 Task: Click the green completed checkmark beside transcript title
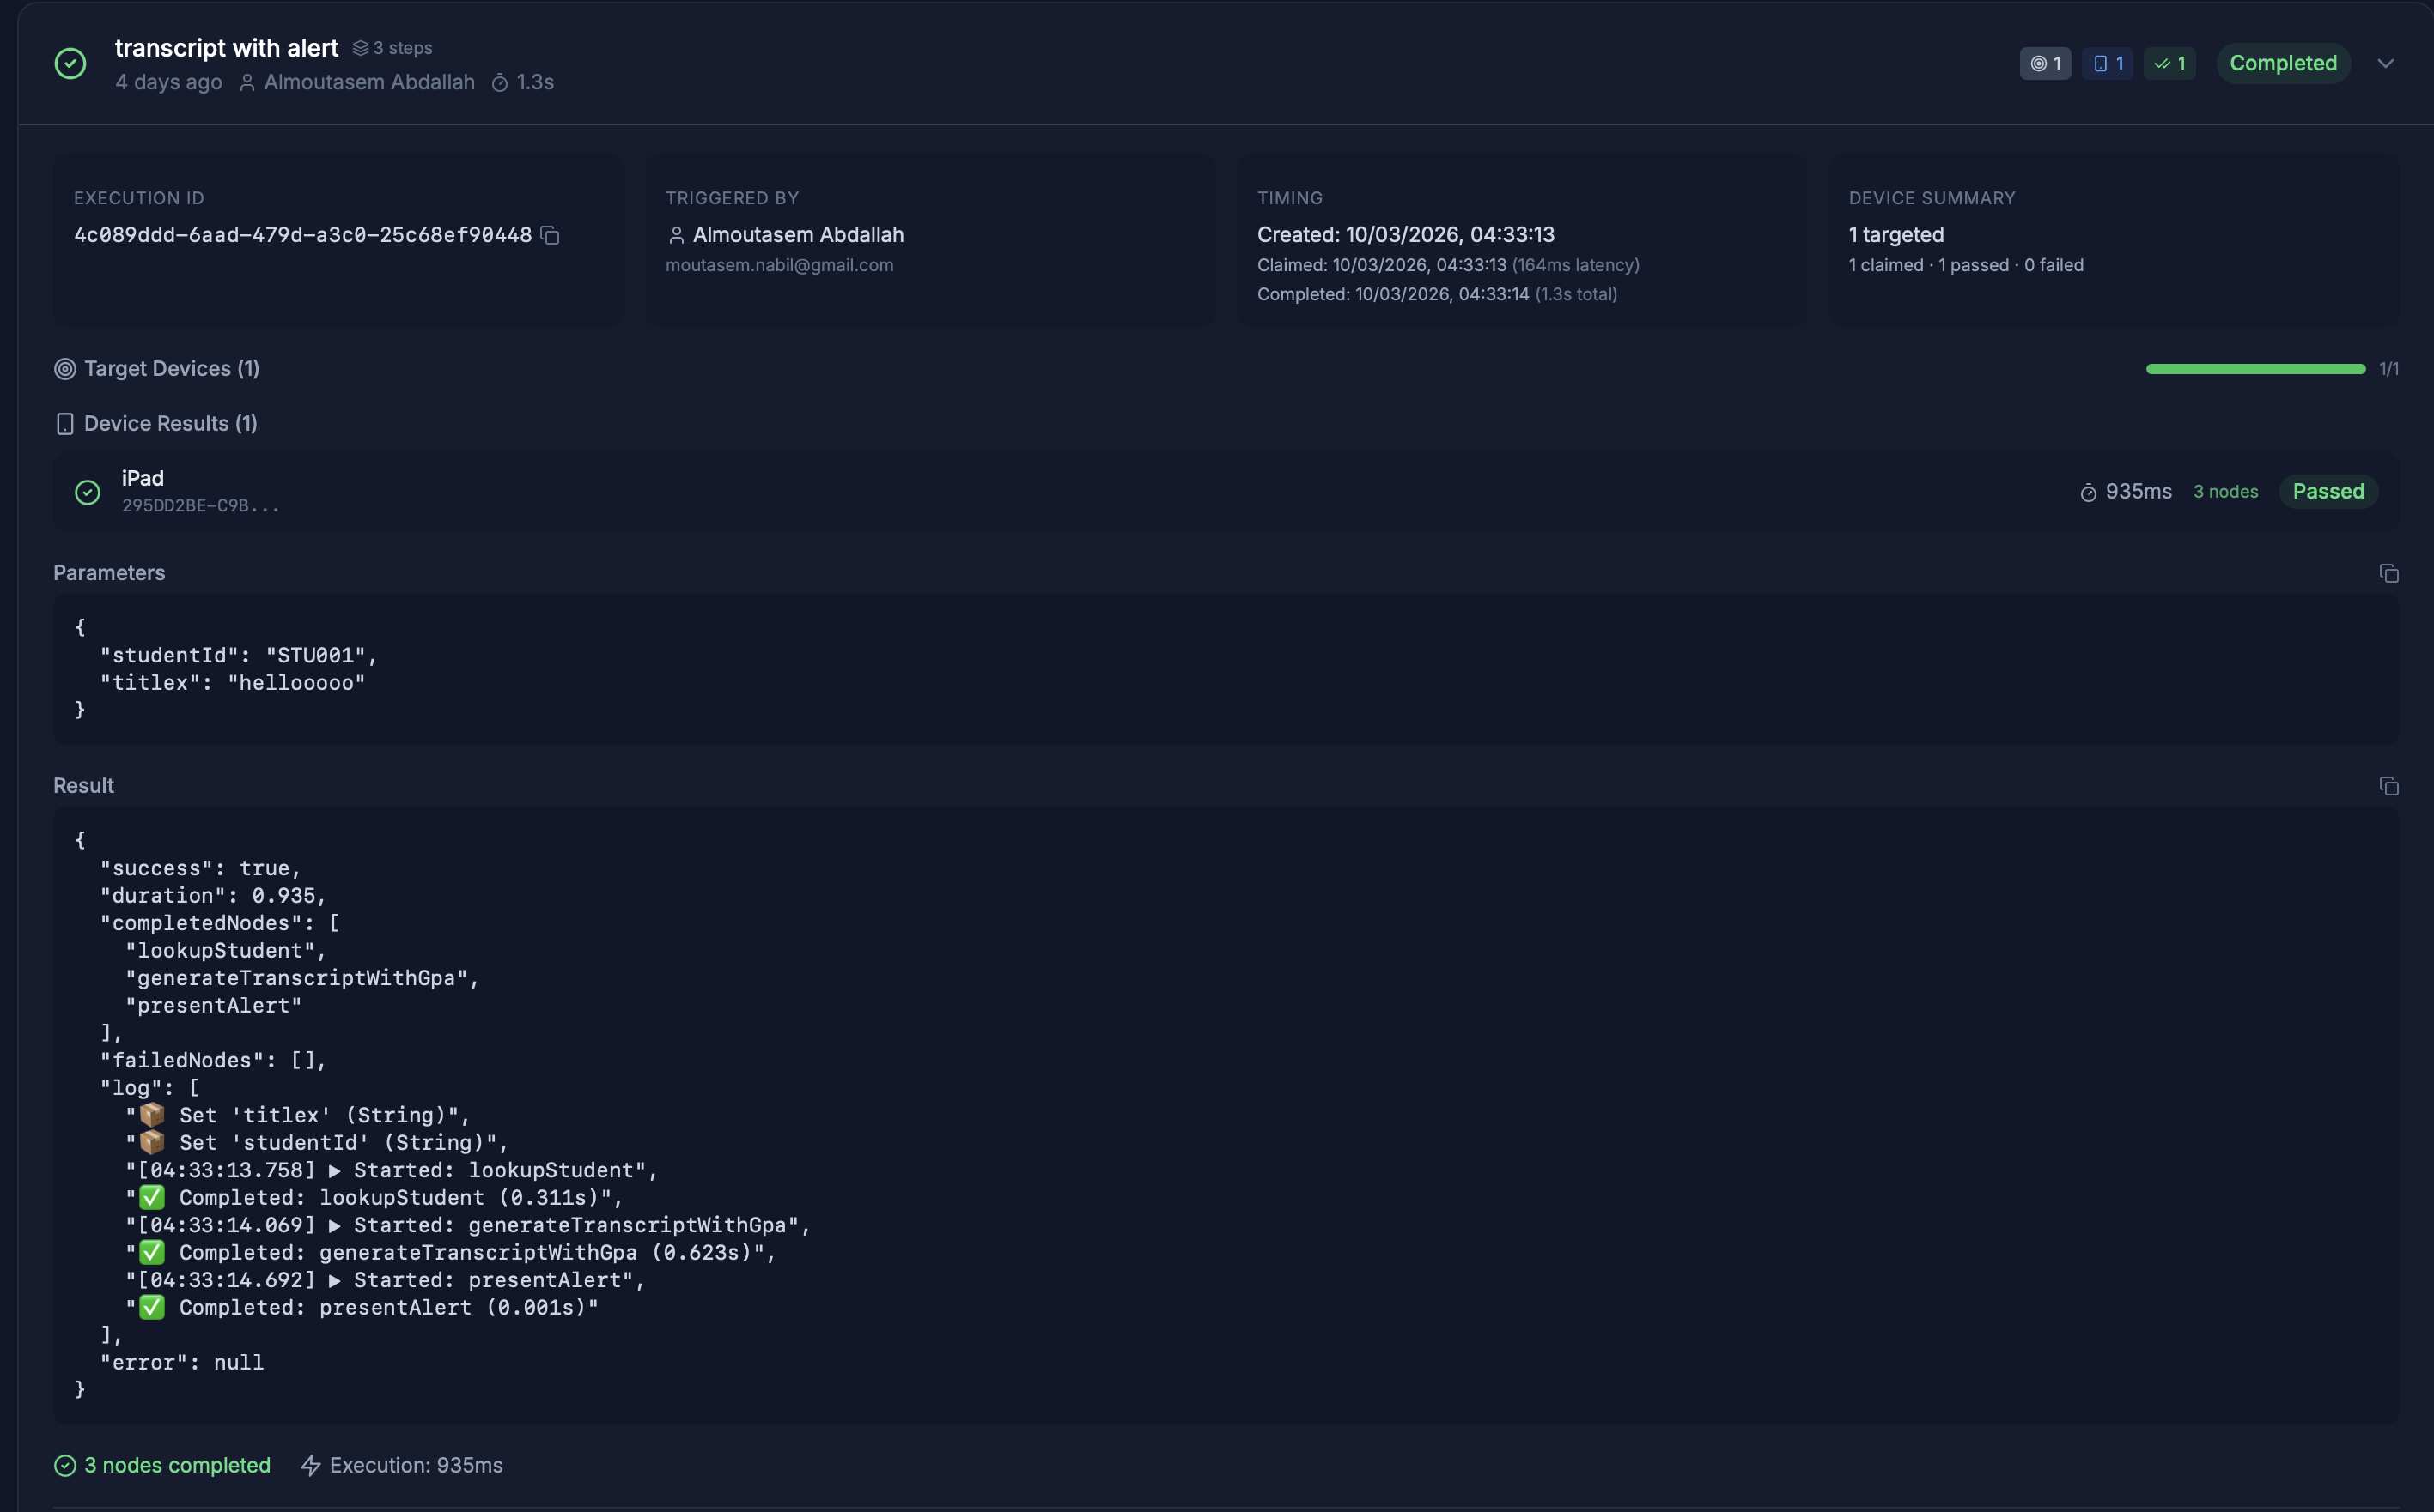(x=70, y=64)
